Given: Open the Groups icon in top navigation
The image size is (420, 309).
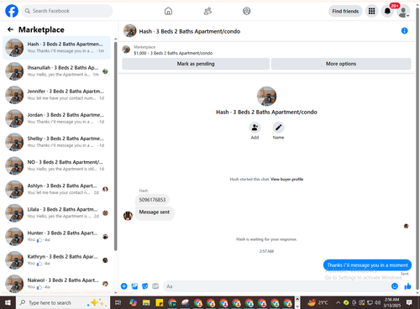Looking at the screenshot, I should (x=247, y=11).
